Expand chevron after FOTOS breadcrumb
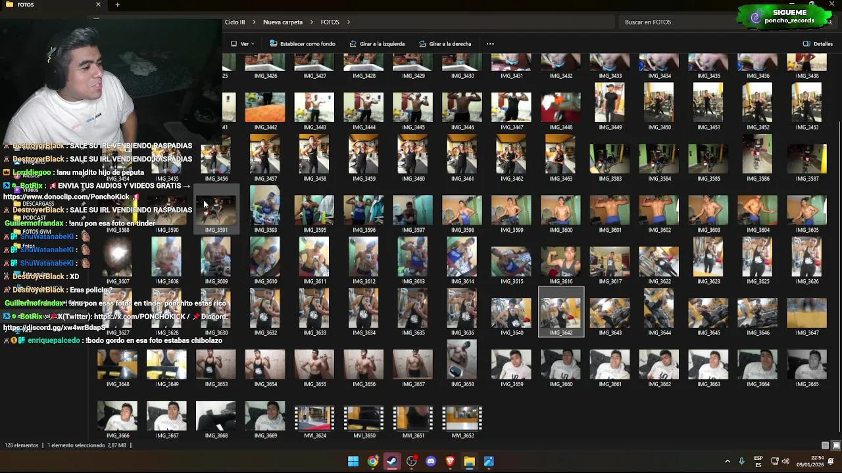The height and width of the screenshot is (473, 842). point(349,22)
